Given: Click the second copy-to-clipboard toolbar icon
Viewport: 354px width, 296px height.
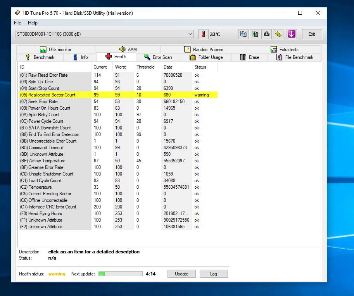Looking at the screenshot, I should [255, 34].
